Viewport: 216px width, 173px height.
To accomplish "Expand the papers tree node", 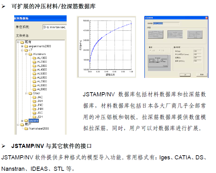I will [x=22, y=121].
